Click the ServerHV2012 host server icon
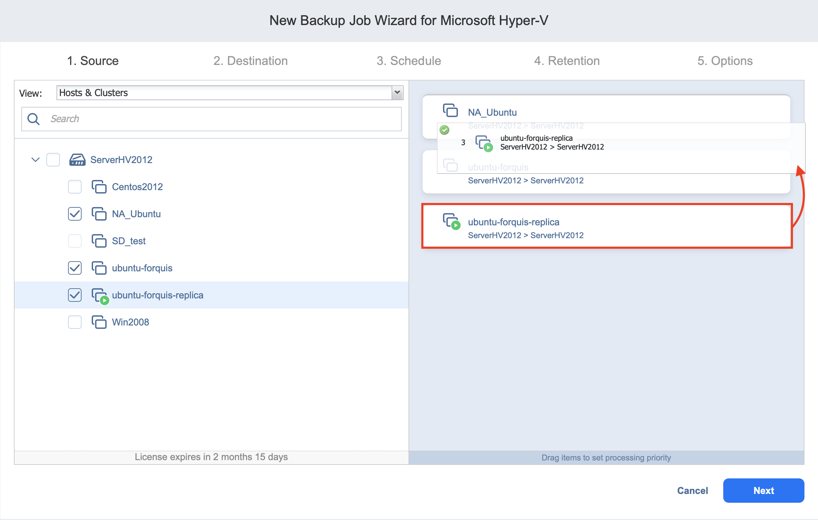Viewport: 818px width, 520px height. tap(77, 160)
